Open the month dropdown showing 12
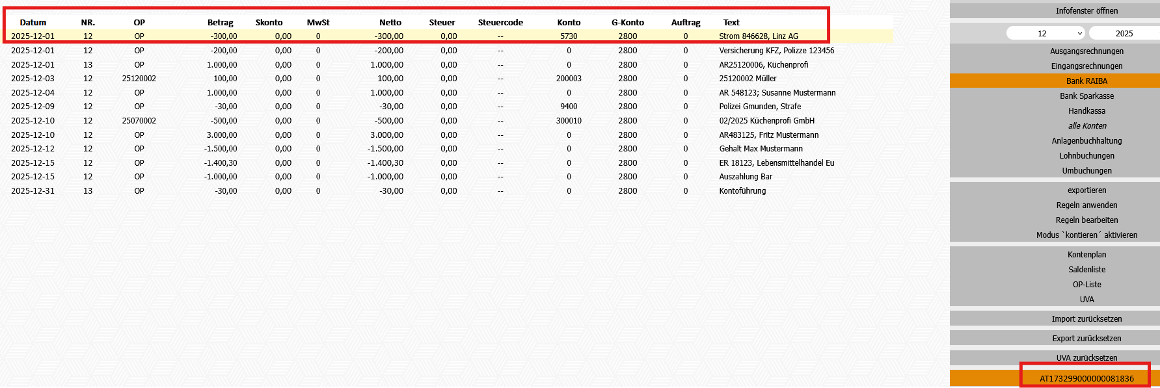The image size is (1160, 388). click(1046, 33)
